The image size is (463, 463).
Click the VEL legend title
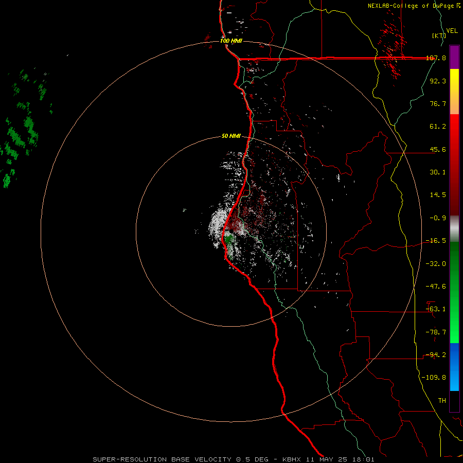pyautogui.click(x=452, y=31)
